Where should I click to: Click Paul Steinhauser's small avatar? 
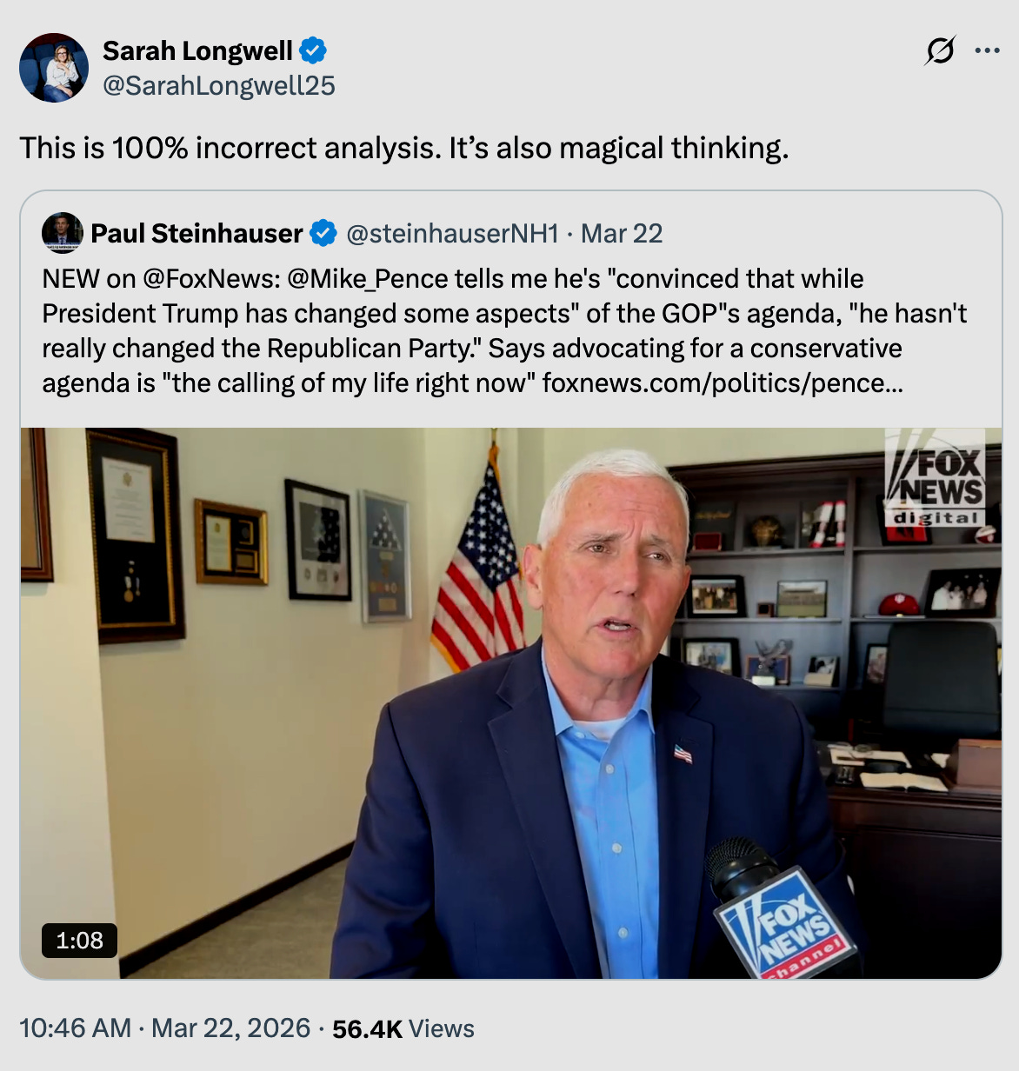click(63, 233)
